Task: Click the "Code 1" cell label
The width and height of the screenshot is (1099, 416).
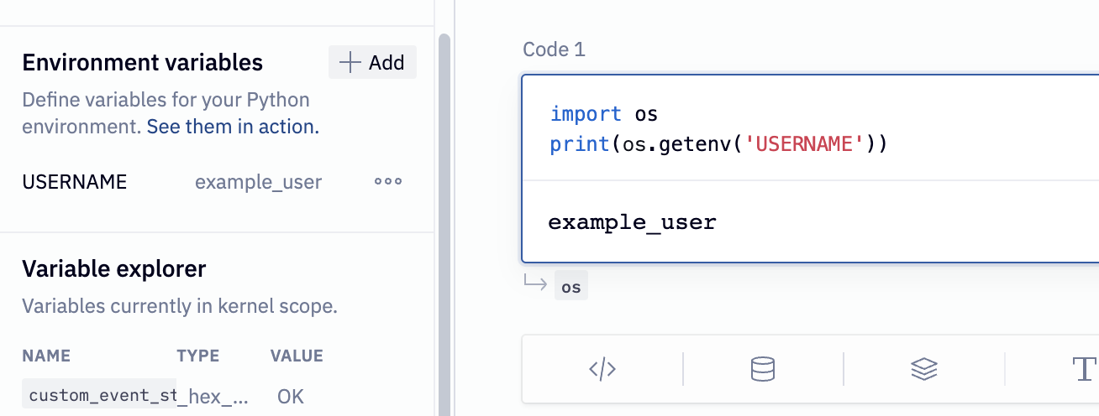Action: 554,49
